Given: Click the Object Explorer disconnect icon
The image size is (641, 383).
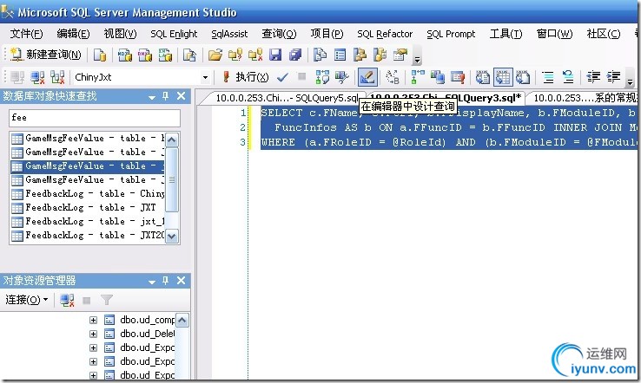Looking at the screenshot, I should point(67,300).
